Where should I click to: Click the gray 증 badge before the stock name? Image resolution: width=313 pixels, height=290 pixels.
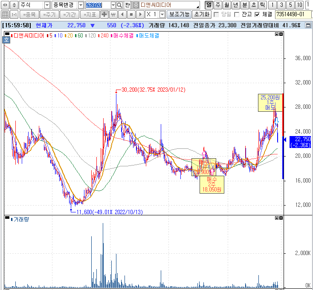[136, 5]
